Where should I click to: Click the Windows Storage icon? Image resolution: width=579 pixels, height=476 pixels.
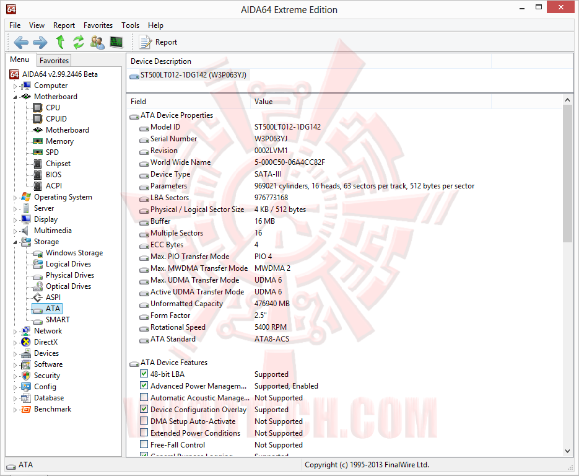[38, 253]
